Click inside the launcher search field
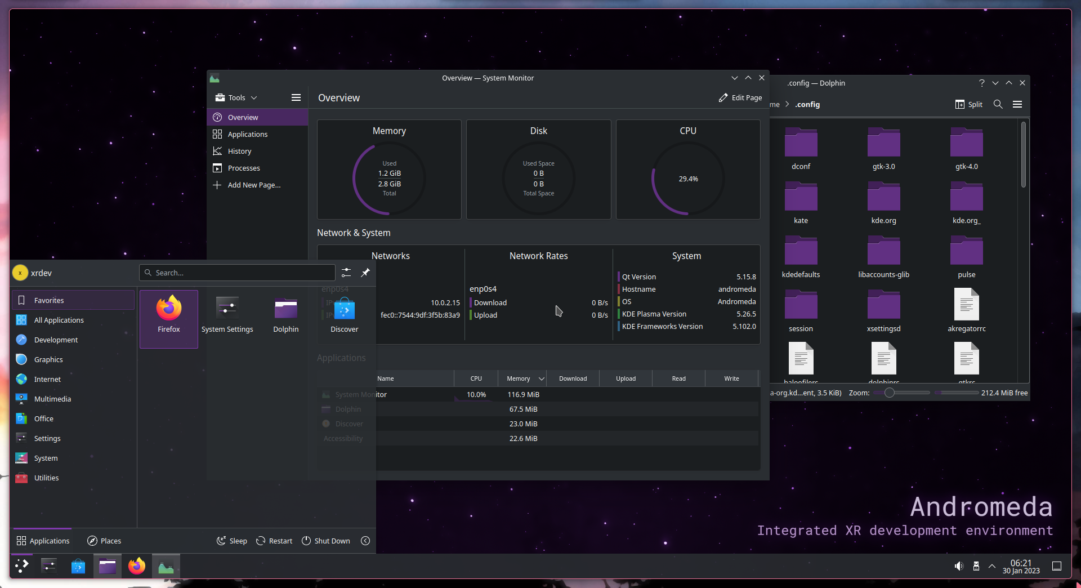Image resolution: width=1081 pixels, height=588 pixels. point(236,272)
